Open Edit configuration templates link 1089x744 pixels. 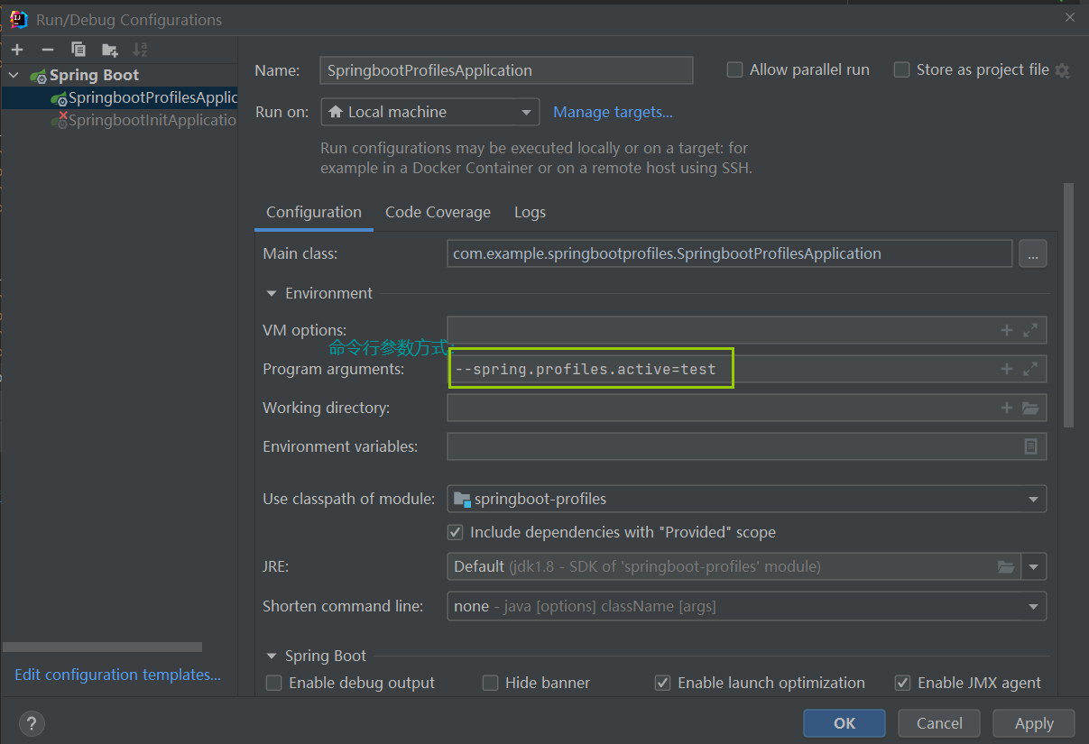coord(117,675)
